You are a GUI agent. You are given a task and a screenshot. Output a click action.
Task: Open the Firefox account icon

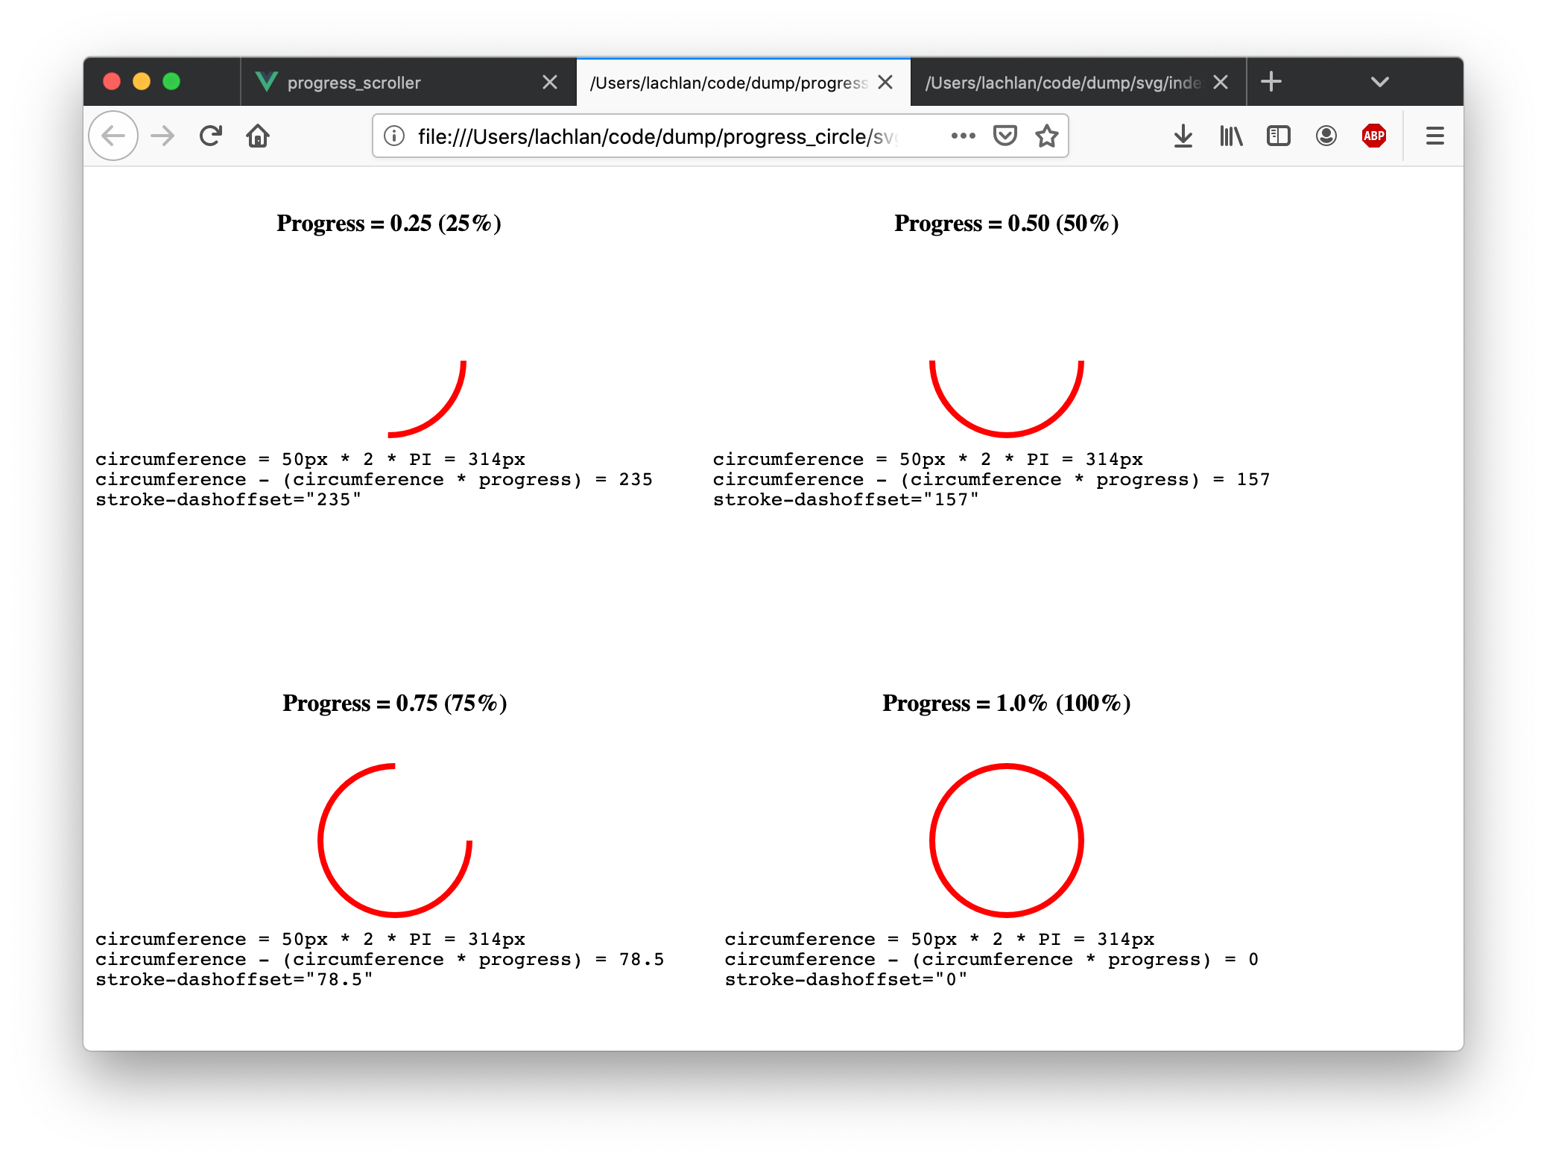tap(1326, 136)
